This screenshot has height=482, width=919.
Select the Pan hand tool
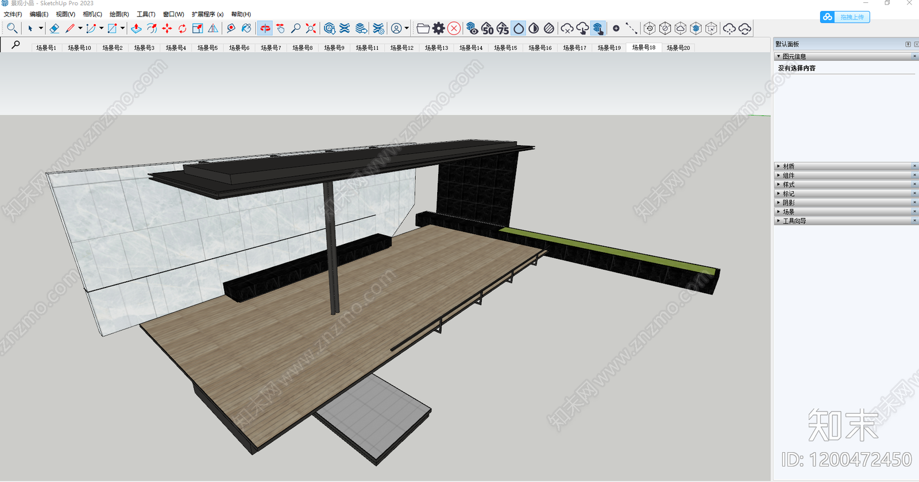pyautogui.click(x=280, y=28)
